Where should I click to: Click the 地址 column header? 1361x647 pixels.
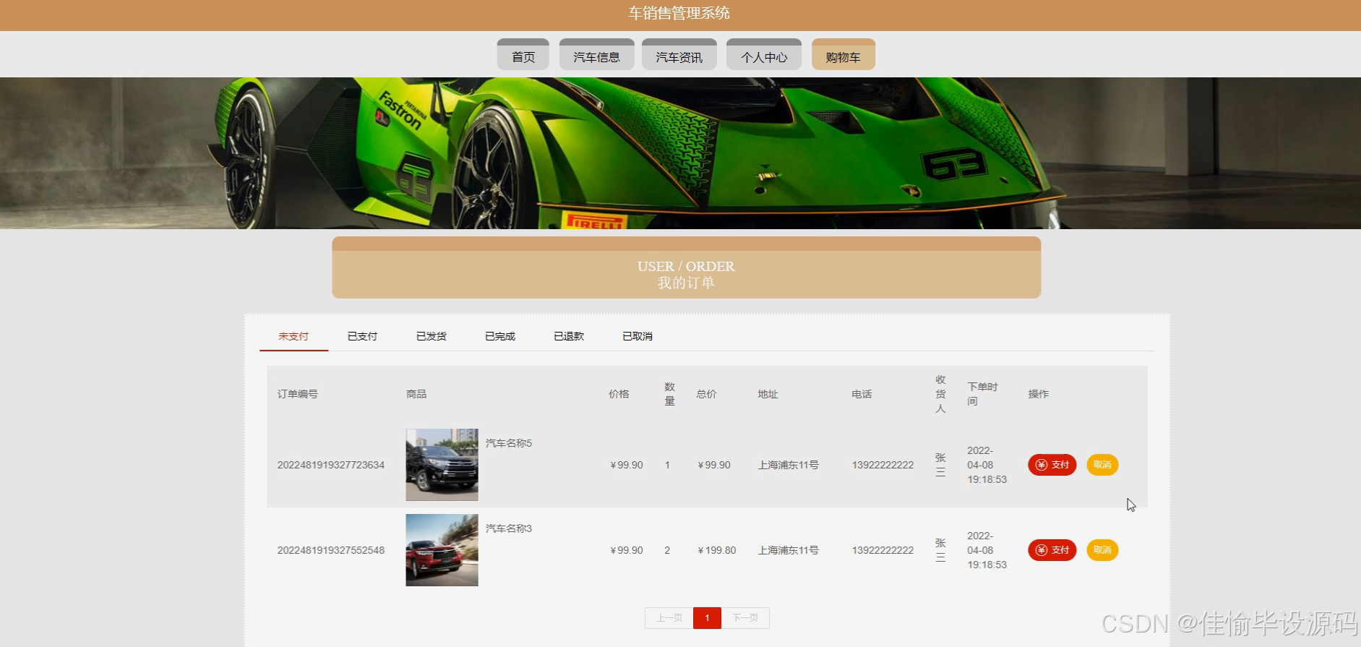point(768,394)
